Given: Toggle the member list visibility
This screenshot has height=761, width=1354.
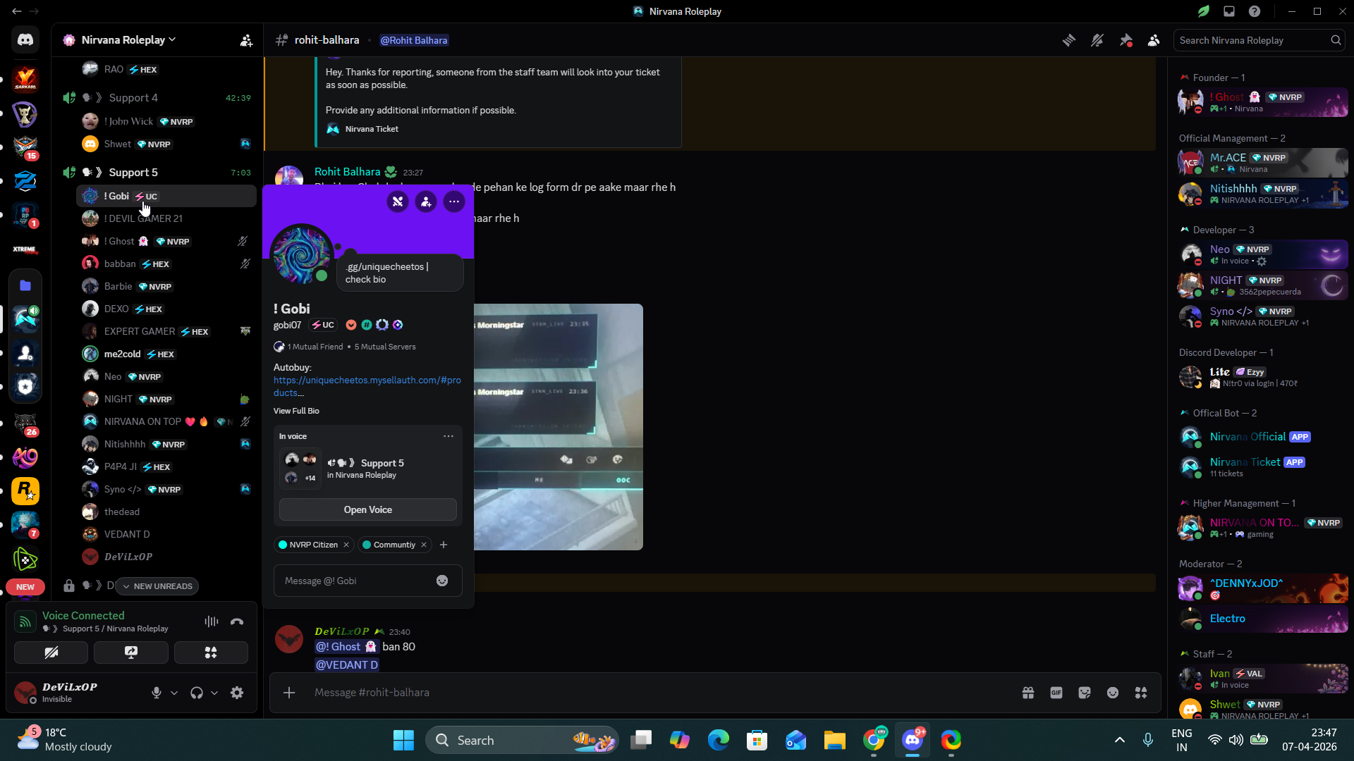Looking at the screenshot, I should 1154,41.
